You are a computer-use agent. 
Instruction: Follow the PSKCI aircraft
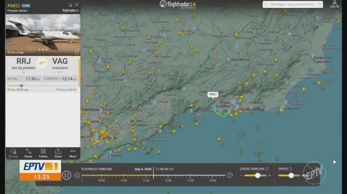pyautogui.click(x=43, y=153)
